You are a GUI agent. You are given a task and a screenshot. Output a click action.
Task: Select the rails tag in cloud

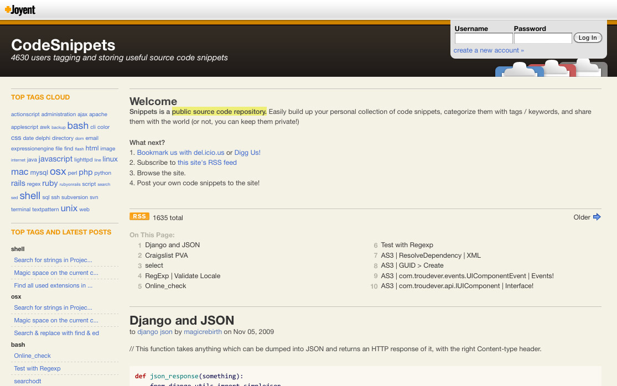pos(18,183)
